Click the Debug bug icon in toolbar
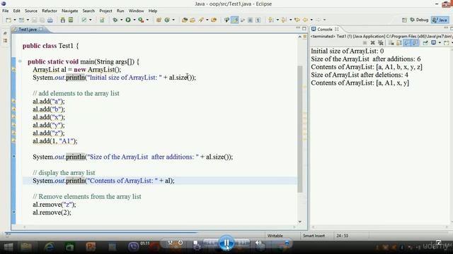The image size is (453, 254). [115, 20]
